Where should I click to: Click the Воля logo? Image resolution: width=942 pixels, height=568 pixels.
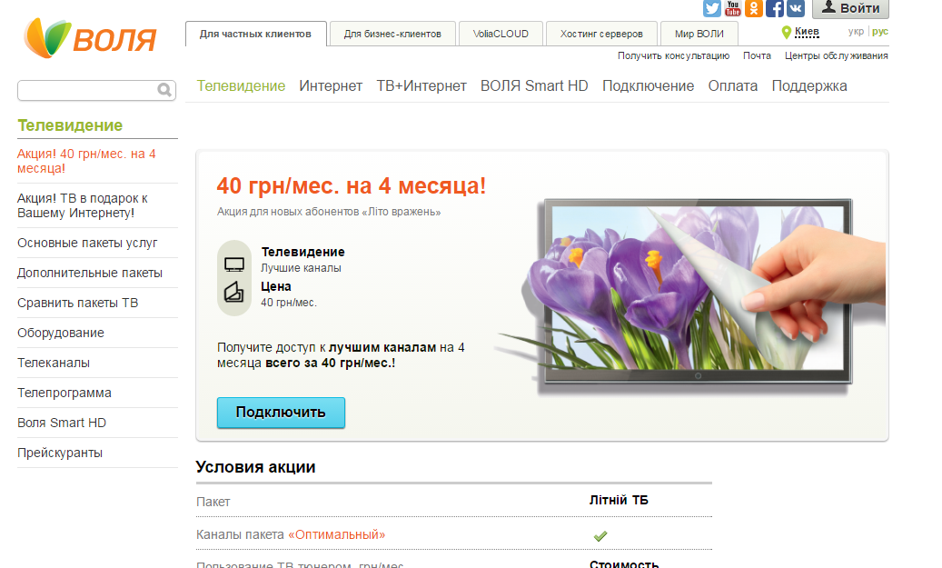[x=91, y=38]
